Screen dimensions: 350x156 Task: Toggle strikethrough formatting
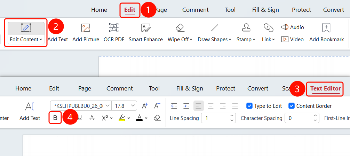92,118
